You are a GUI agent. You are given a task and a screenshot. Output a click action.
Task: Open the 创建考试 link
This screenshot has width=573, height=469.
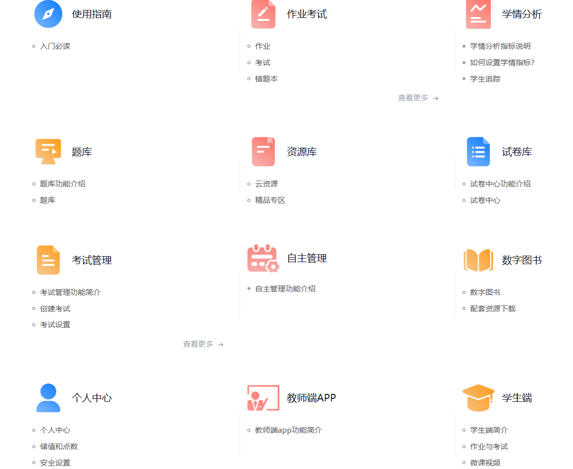[55, 309]
